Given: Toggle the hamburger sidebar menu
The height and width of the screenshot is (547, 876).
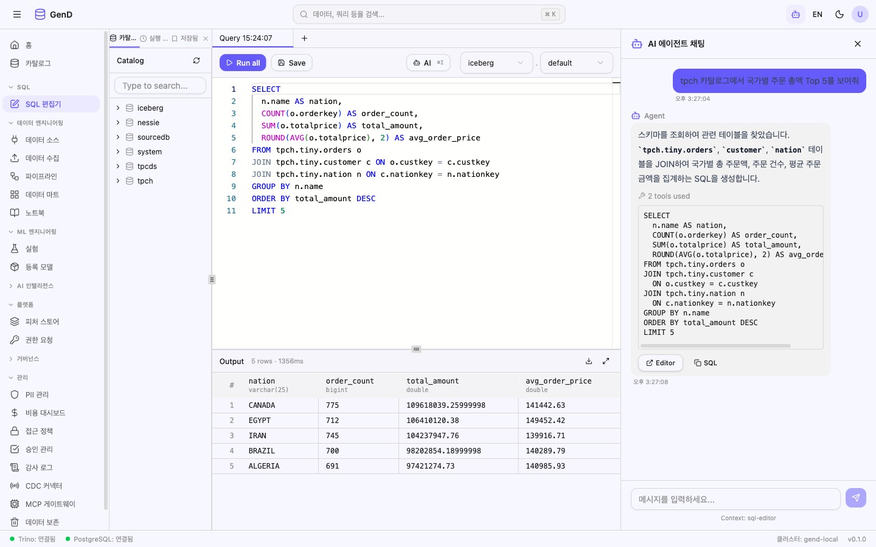Looking at the screenshot, I should (x=17, y=15).
